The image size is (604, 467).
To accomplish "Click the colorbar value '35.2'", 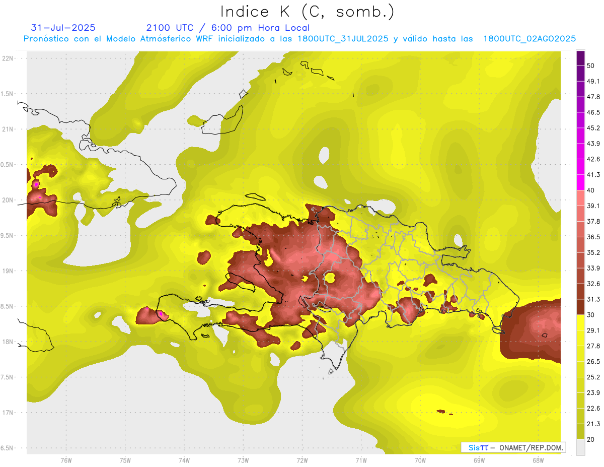I will 593,252.
